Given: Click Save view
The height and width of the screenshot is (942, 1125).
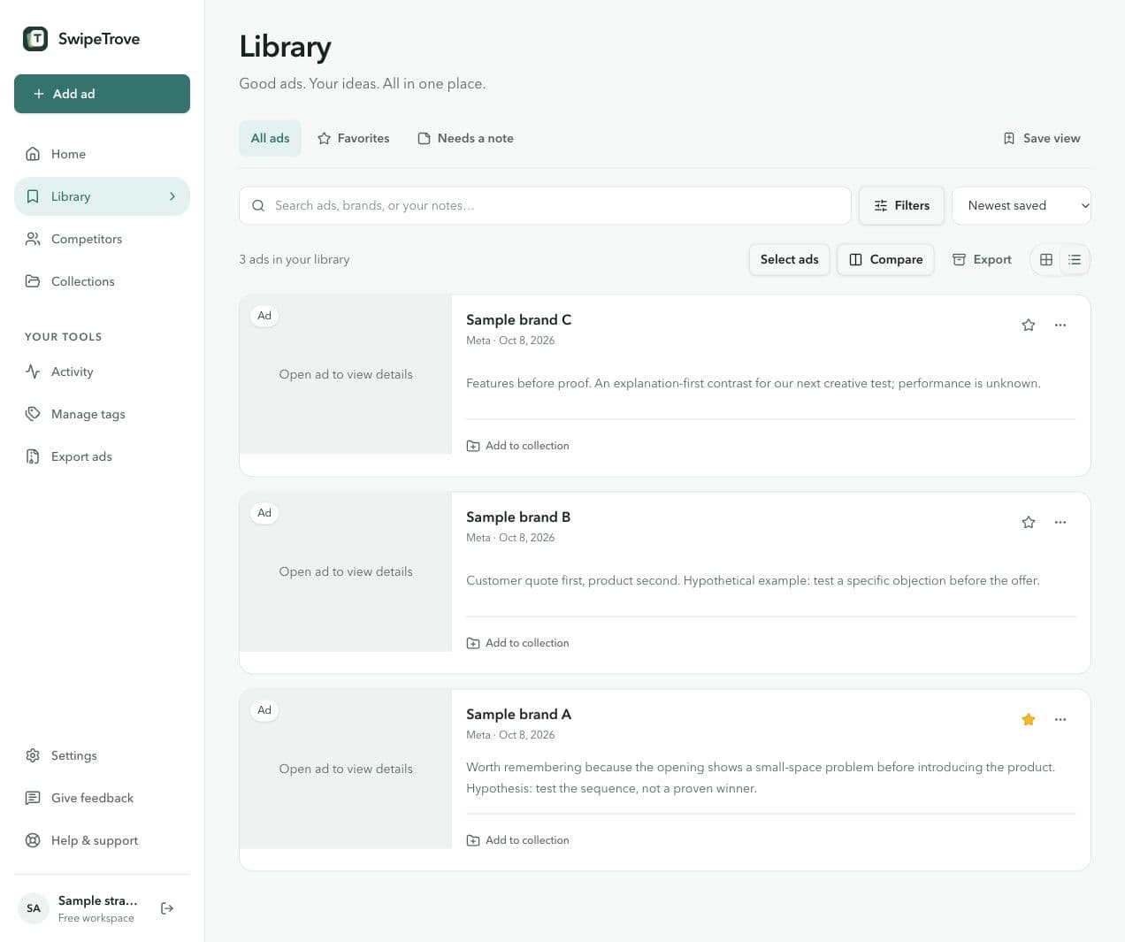Looking at the screenshot, I should click(1042, 138).
